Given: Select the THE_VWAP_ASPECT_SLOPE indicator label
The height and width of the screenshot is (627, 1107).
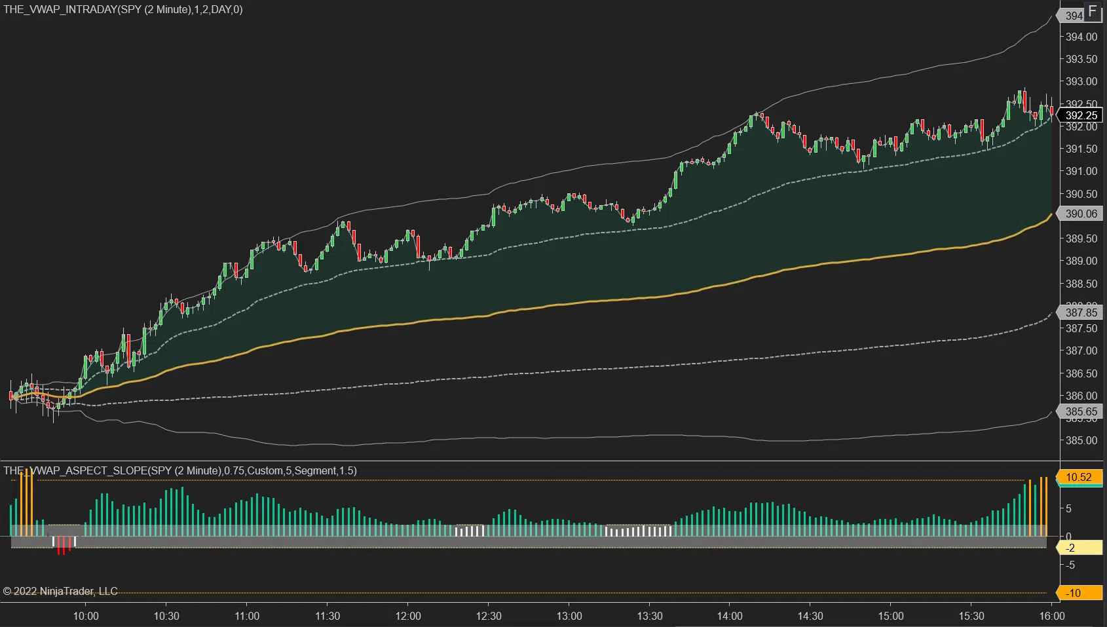Looking at the screenshot, I should click(x=180, y=470).
